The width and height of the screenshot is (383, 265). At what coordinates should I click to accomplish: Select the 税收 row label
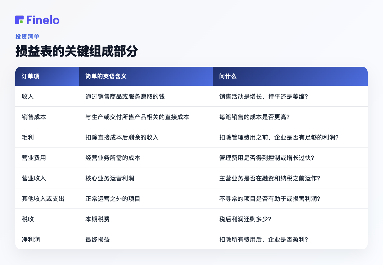point(28,219)
